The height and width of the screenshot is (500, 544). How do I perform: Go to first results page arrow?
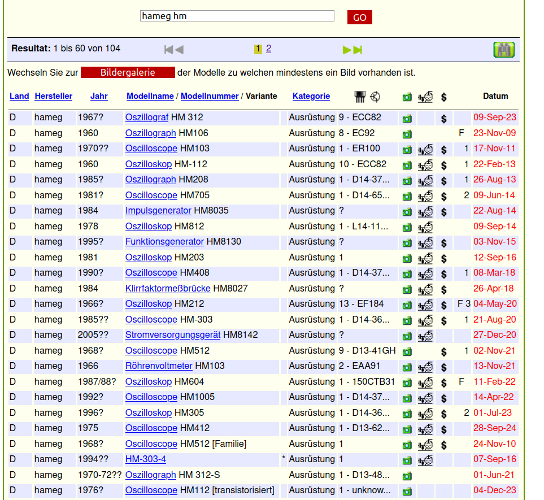pos(168,50)
